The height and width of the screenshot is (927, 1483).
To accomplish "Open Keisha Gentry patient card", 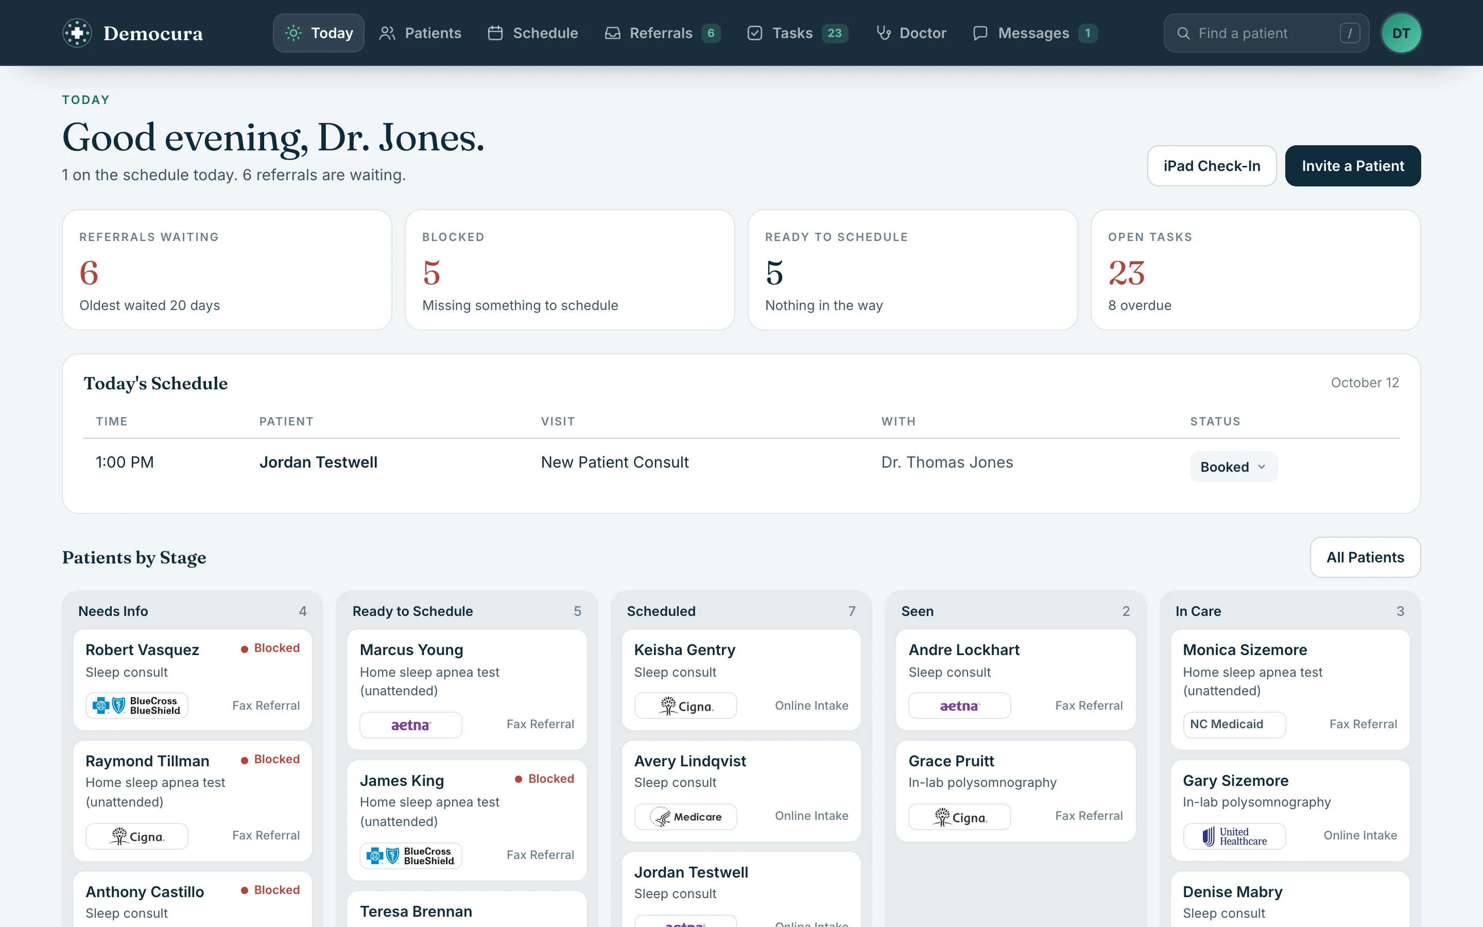I will pyautogui.click(x=741, y=679).
